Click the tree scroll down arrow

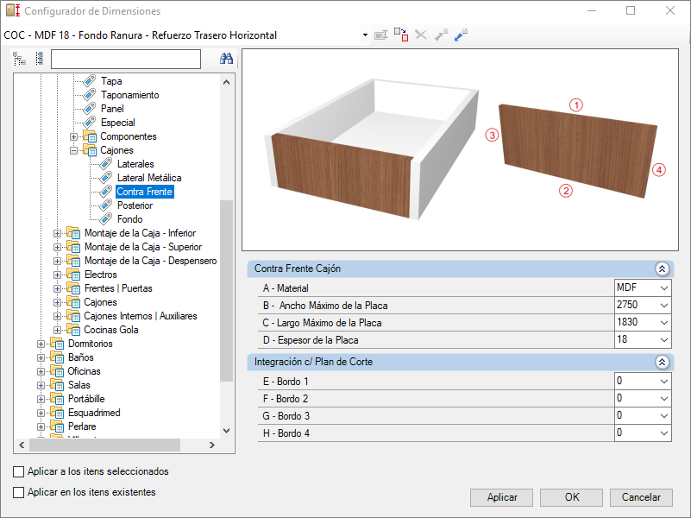coord(227,431)
